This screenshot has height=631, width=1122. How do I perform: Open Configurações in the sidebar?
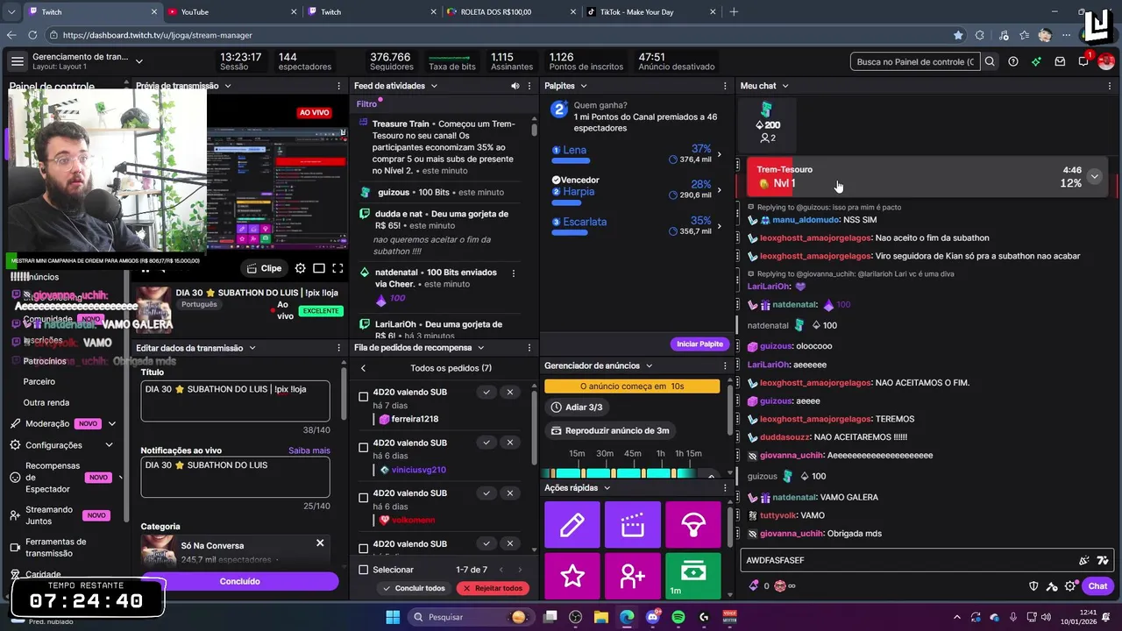point(53,445)
